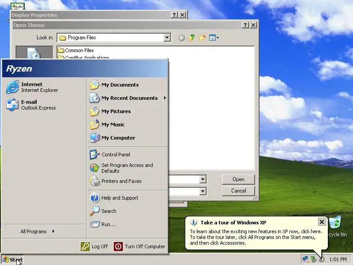The image size is (353, 265).
Task: Close the Open Theme dialog
Action: tap(253, 25)
